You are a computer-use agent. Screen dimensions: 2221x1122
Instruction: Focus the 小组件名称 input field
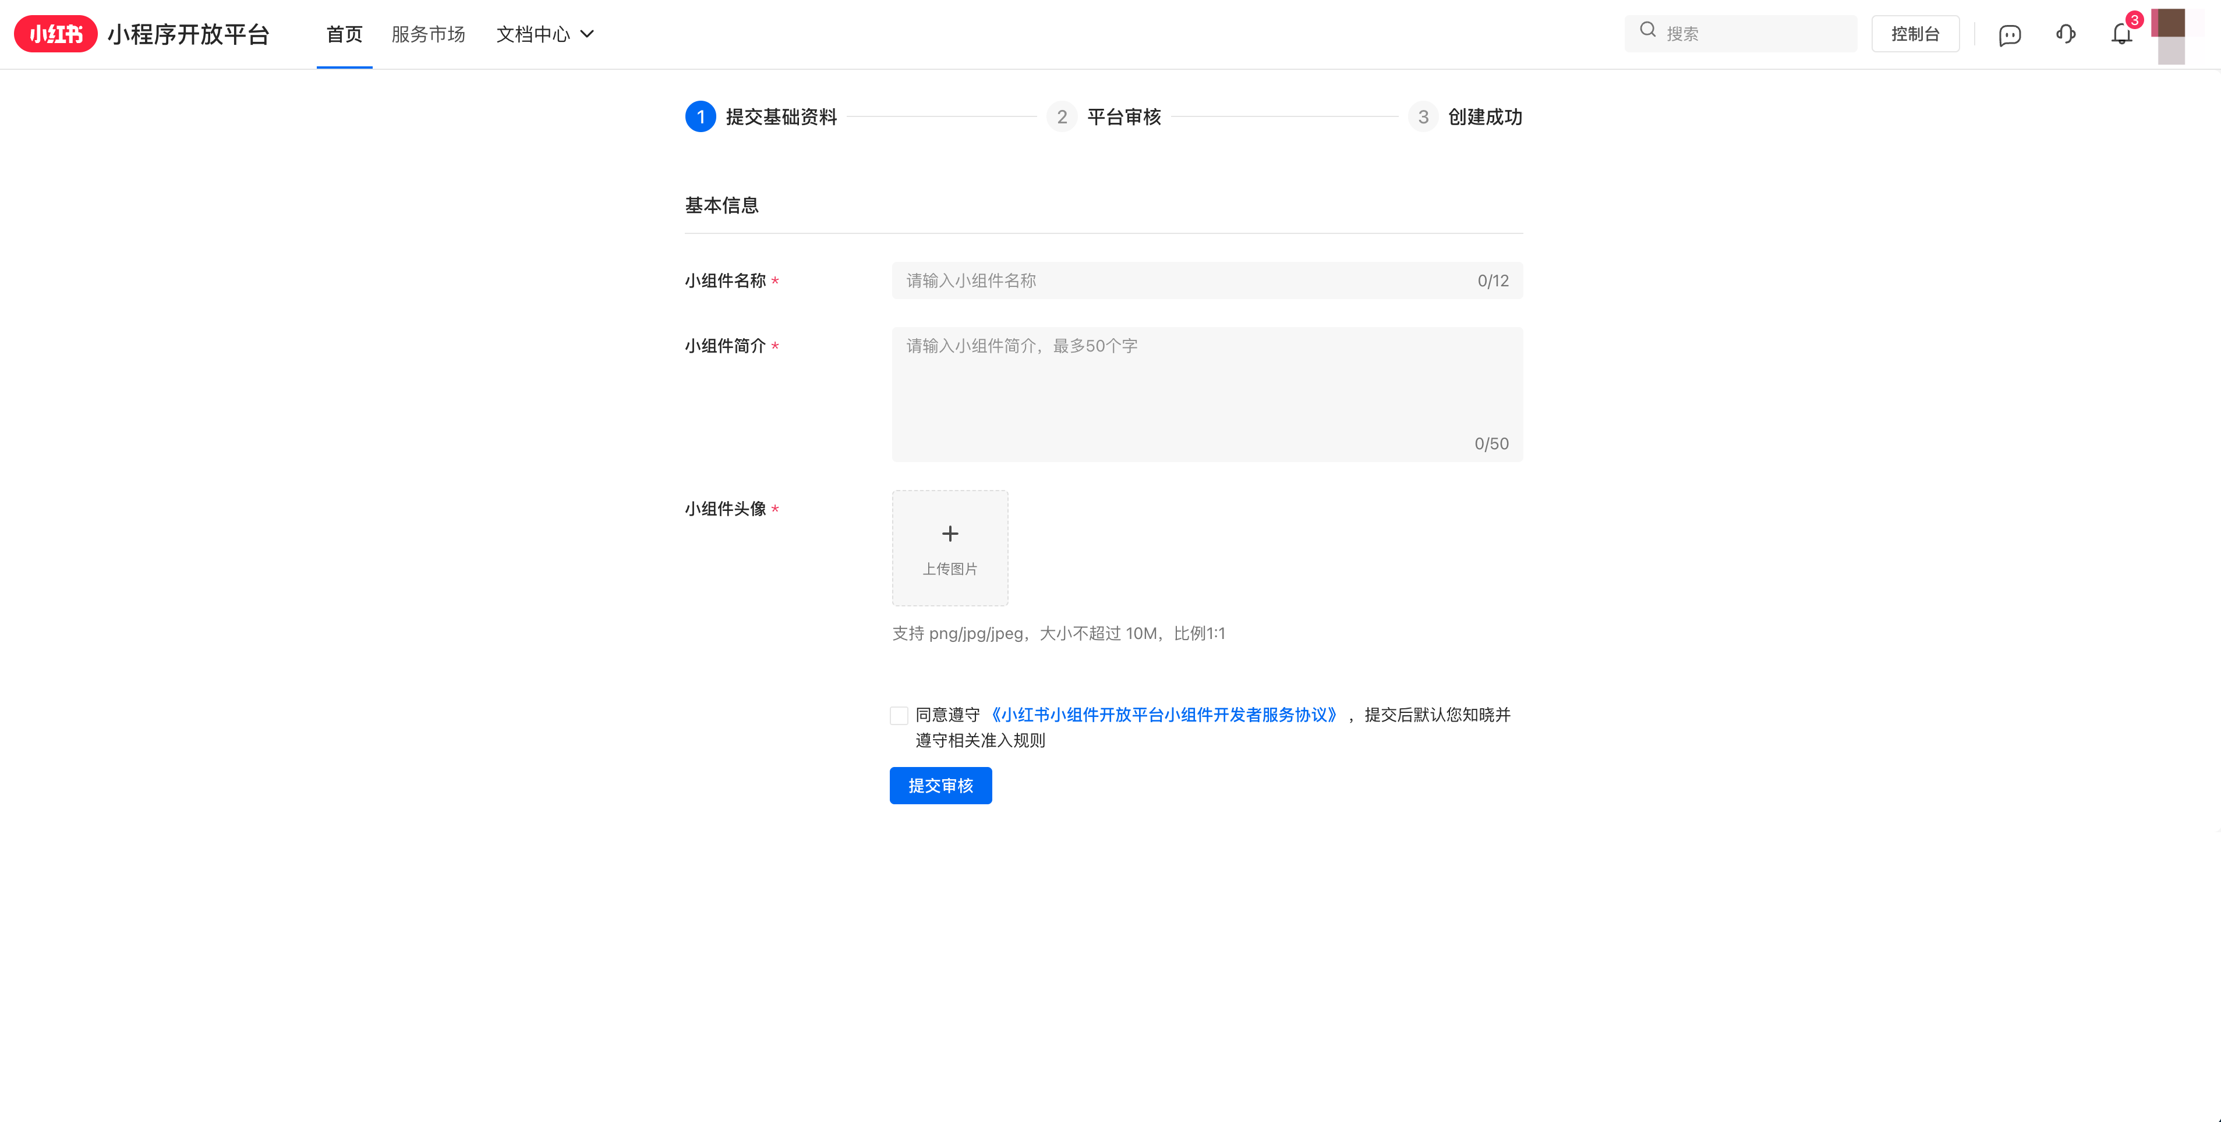tap(1207, 280)
